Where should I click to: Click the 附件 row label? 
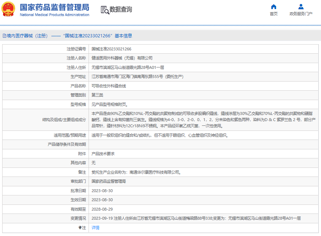[82, 154]
